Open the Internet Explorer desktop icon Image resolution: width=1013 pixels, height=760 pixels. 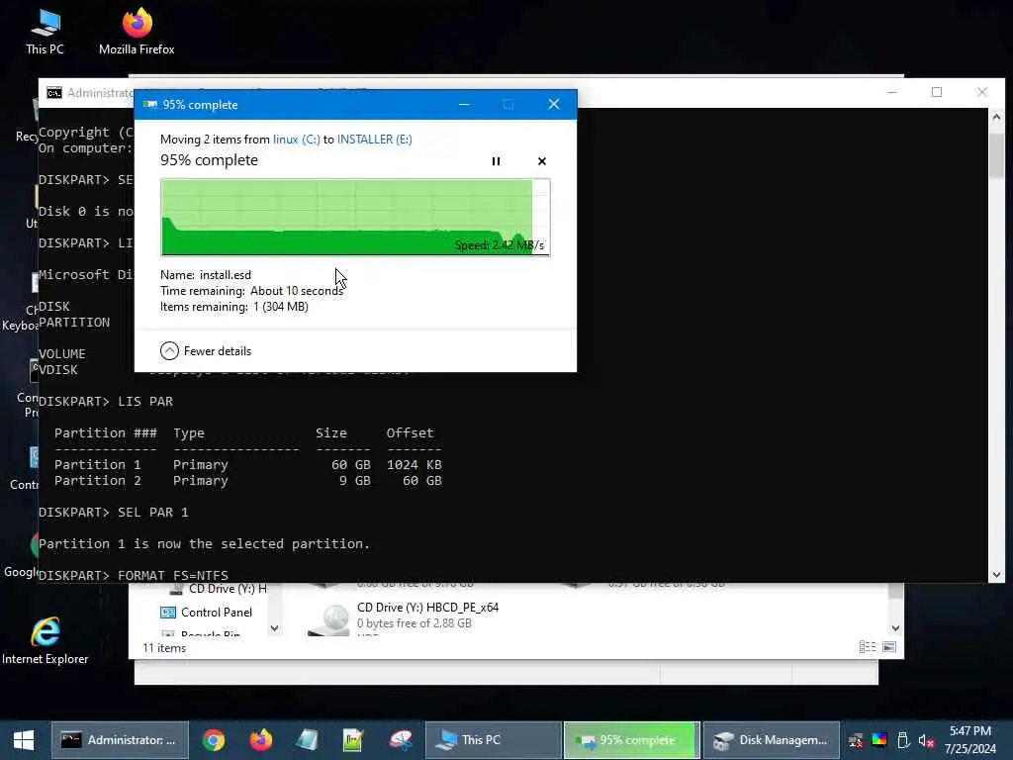coord(46,640)
